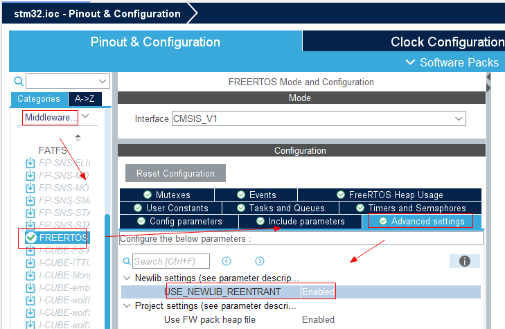
Task: Click download icon next to FP-SNS-M
Action: [x=30, y=175]
